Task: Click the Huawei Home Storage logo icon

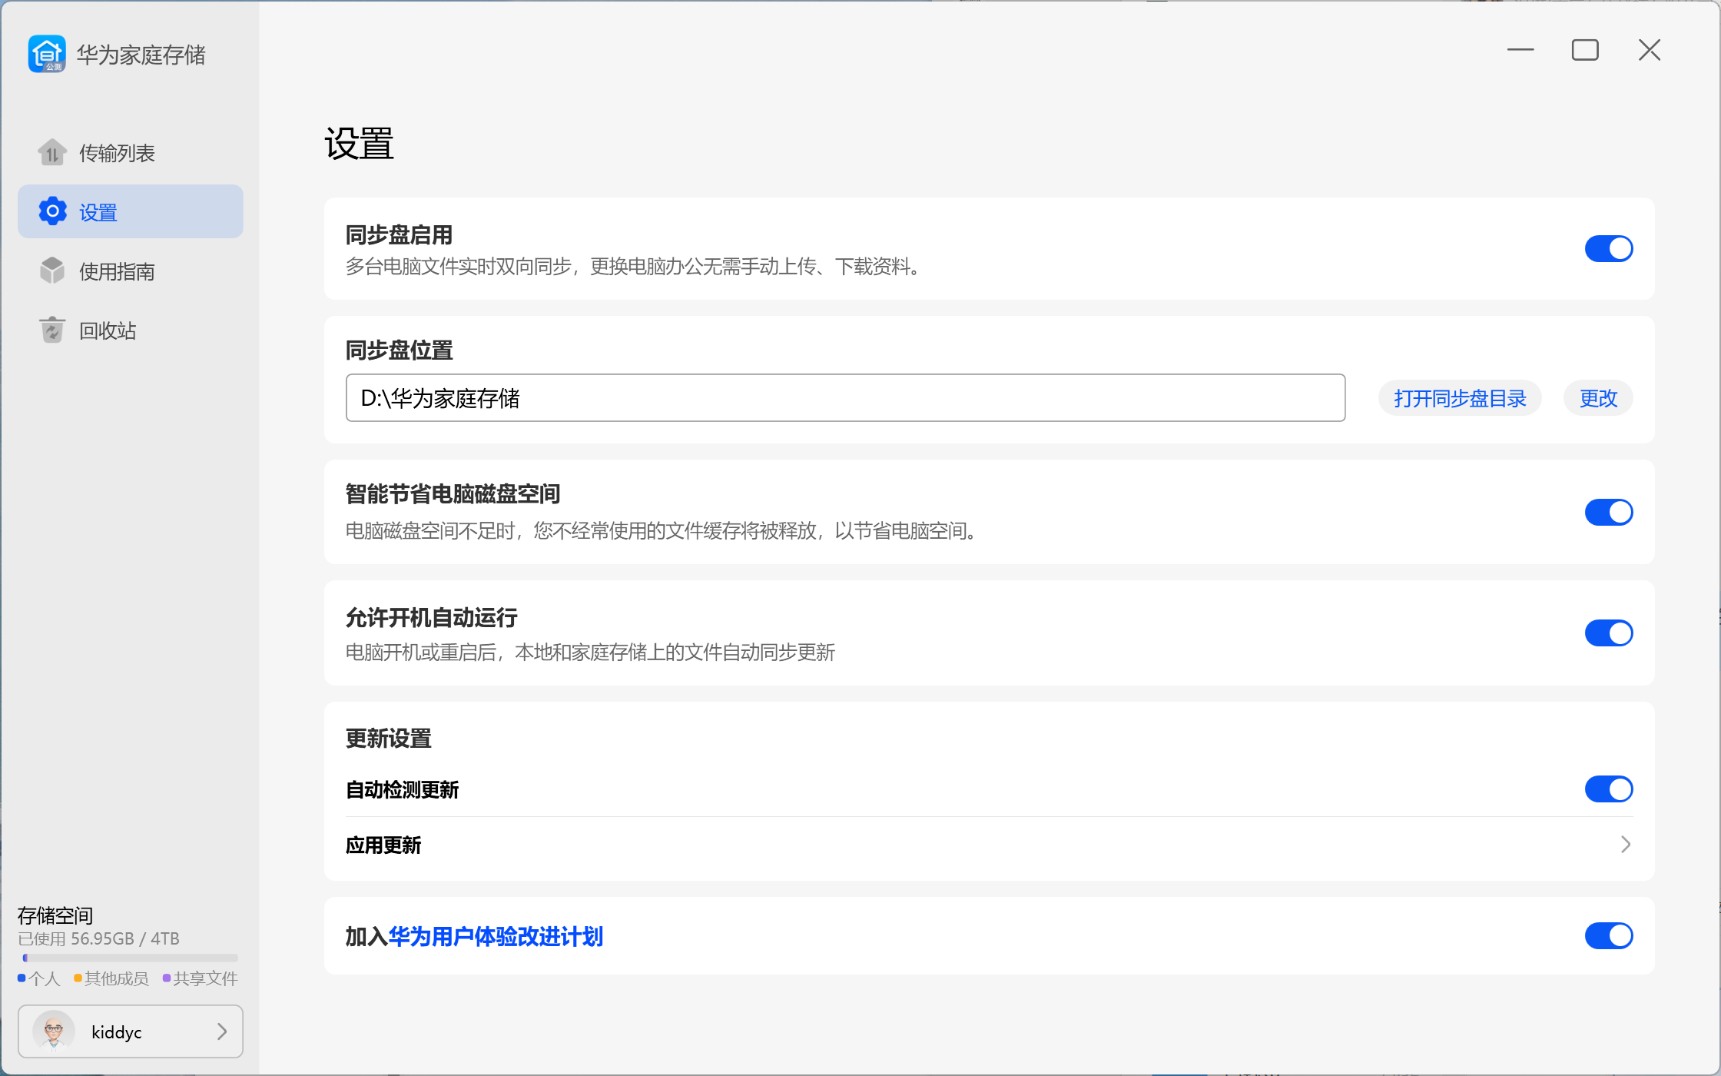Action: coord(47,54)
